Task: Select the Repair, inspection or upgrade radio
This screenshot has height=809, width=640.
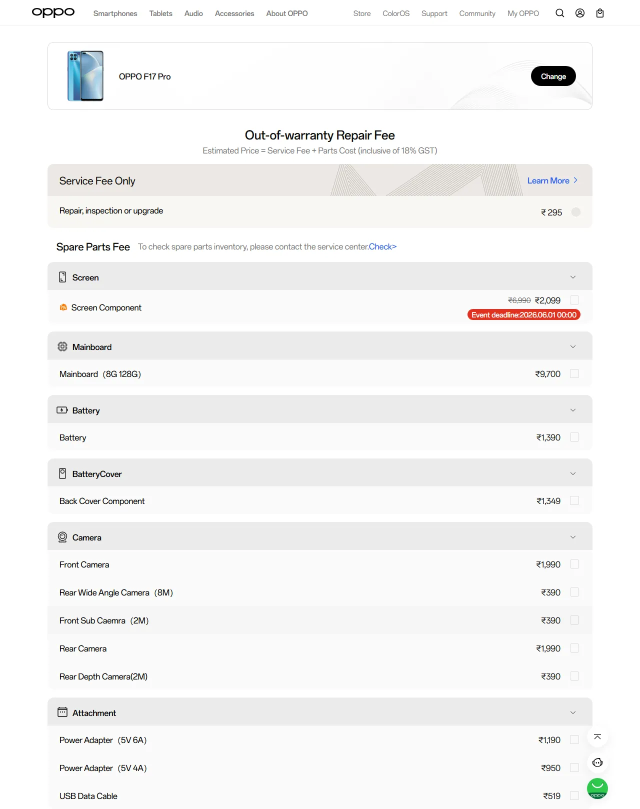Action: (576, 212)
